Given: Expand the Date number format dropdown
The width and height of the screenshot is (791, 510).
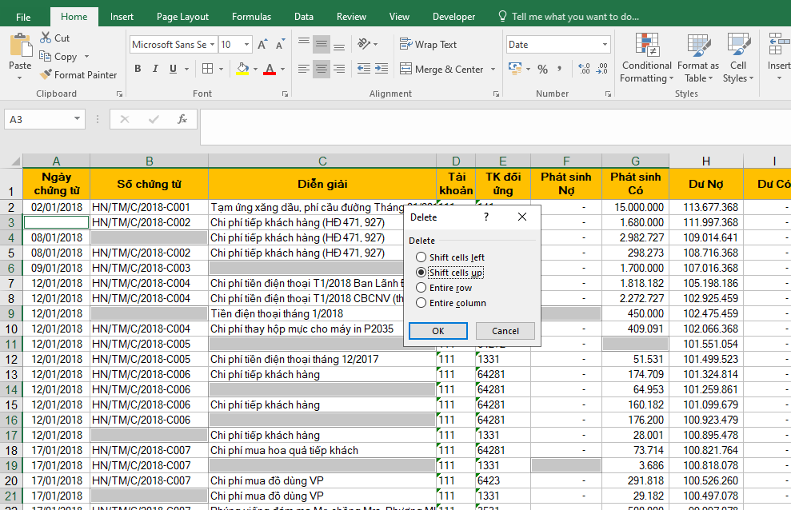Looking at the screenshot, I should tap(605, 45).
